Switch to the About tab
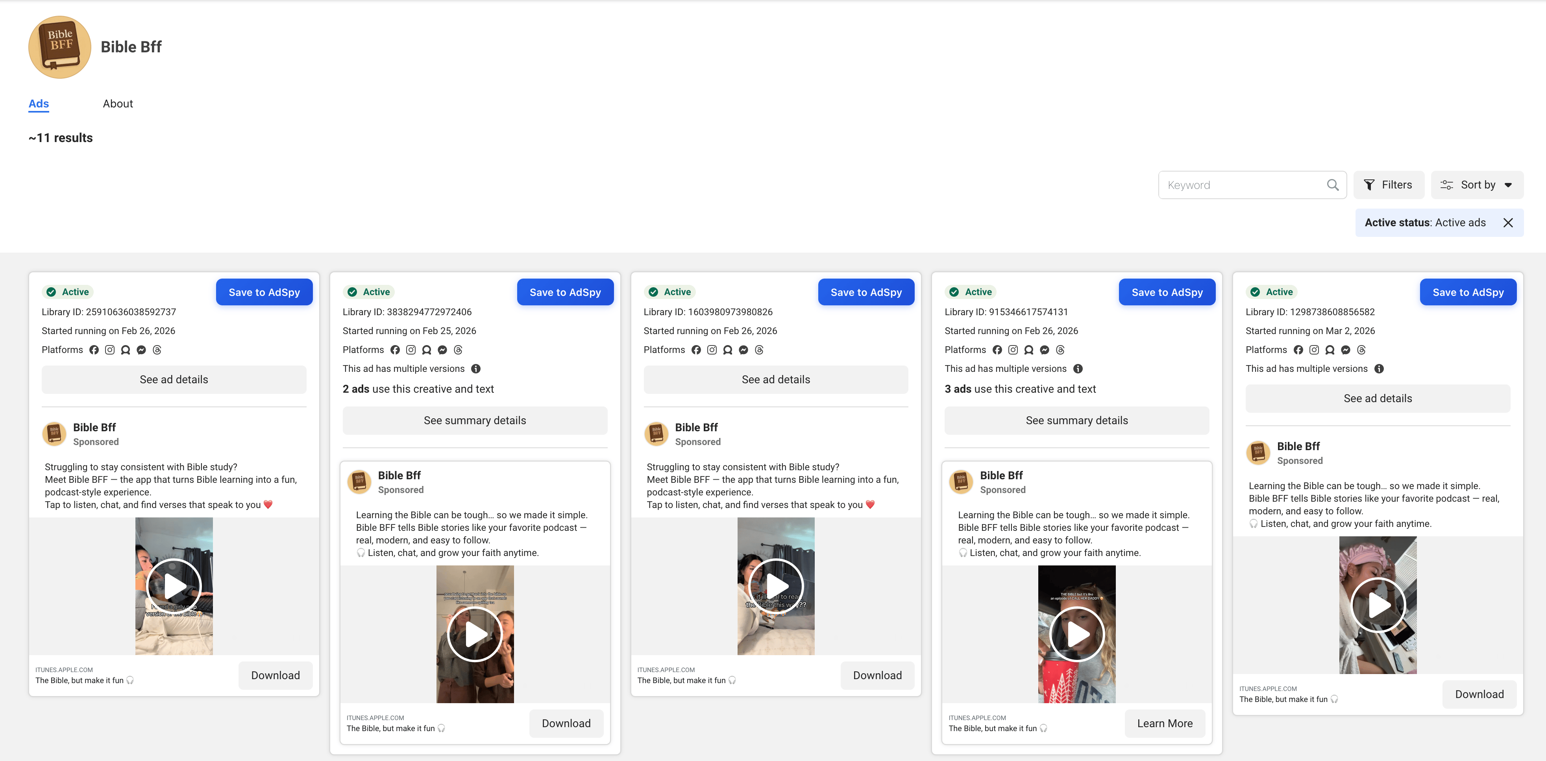The height and width of the screenshot is (761, 1546). (x=118, y=104)
